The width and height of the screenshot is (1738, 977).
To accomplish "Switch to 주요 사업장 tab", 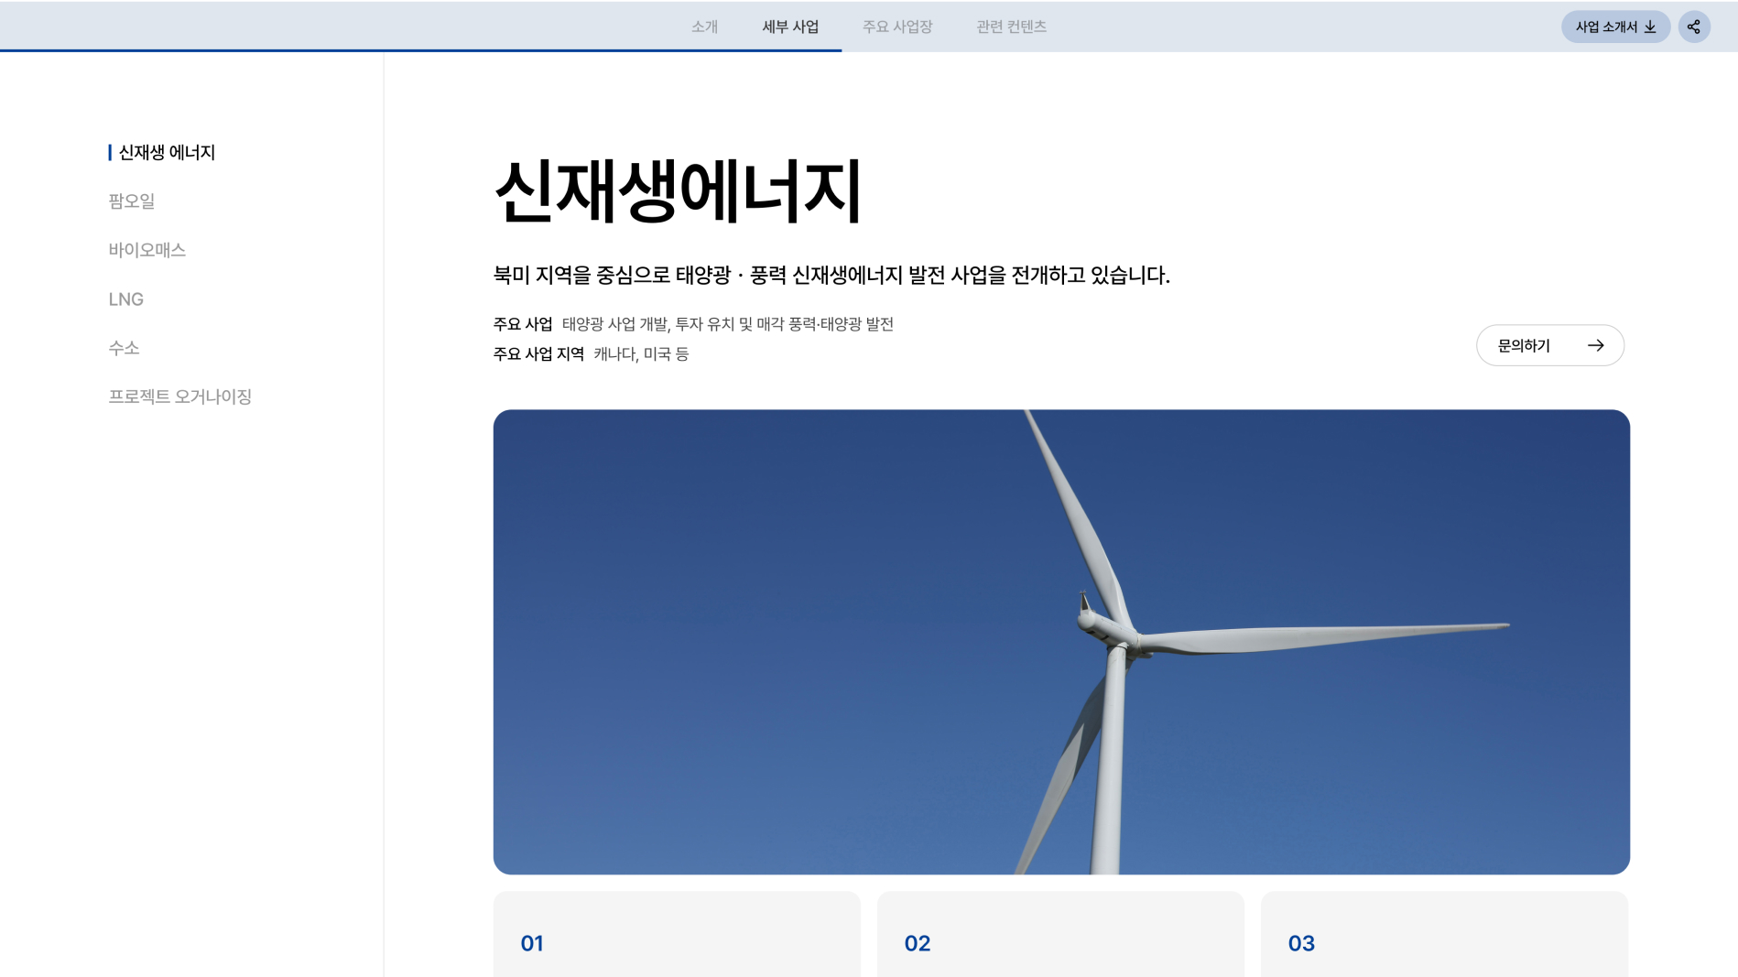I will (x=897, y=27).
